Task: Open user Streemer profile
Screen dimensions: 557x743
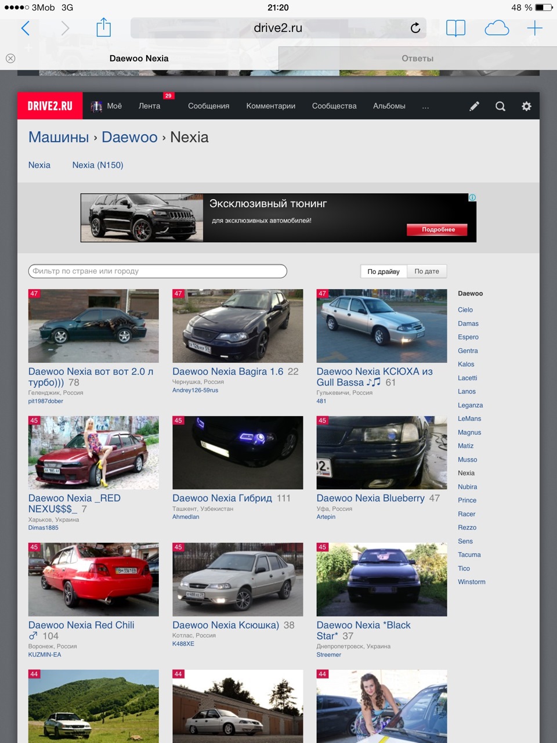Action: click(x=329, y=655)
